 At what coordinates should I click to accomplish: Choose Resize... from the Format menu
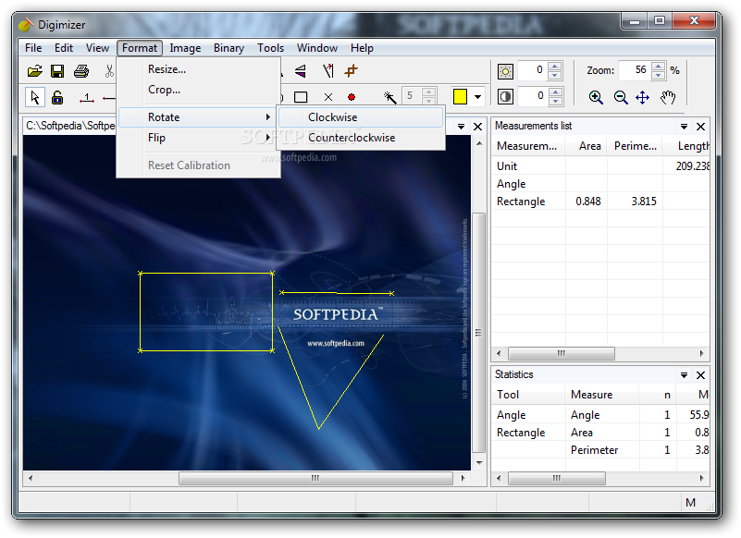tap(199, 69)
